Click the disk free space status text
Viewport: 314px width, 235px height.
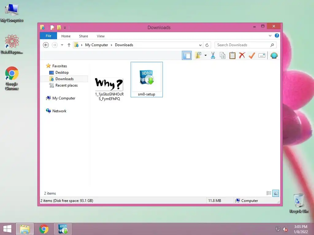pos(67,201)
